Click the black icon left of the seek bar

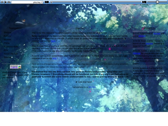click(47, 2)
